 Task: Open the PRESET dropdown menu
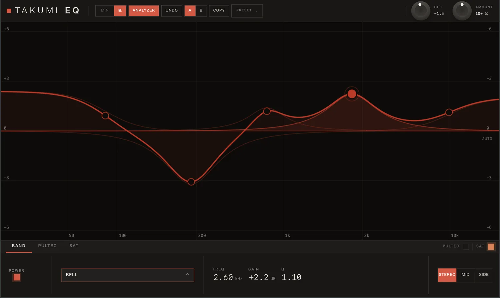tap(247, 11)
